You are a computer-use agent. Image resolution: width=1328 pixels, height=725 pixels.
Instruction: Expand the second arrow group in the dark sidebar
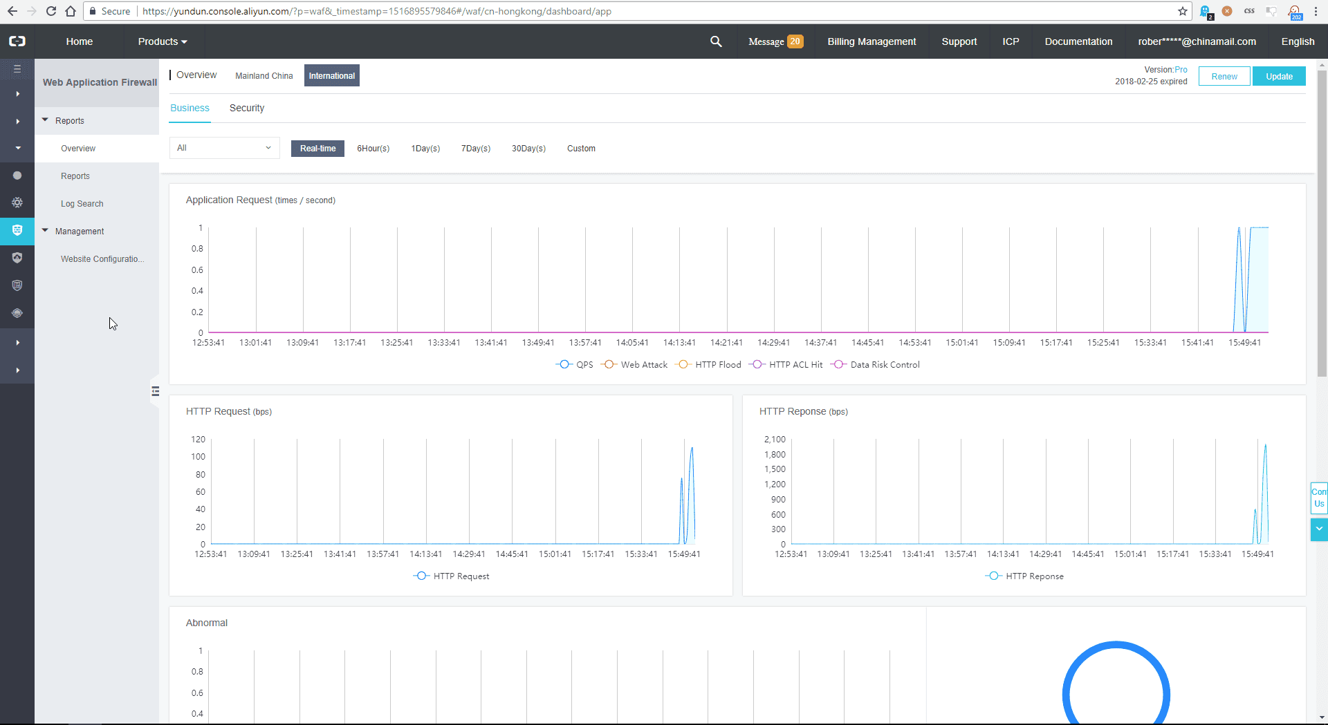pyautogui.click(x=17, y=121)
